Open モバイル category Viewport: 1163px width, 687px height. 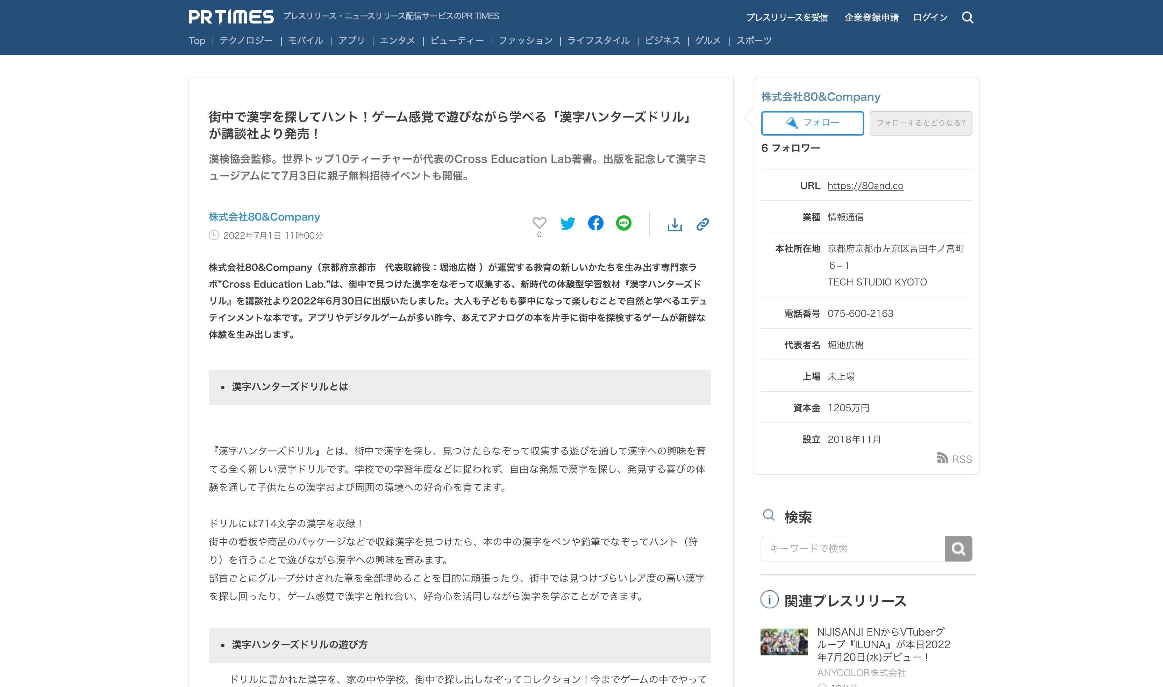click(x=306, y=41)
